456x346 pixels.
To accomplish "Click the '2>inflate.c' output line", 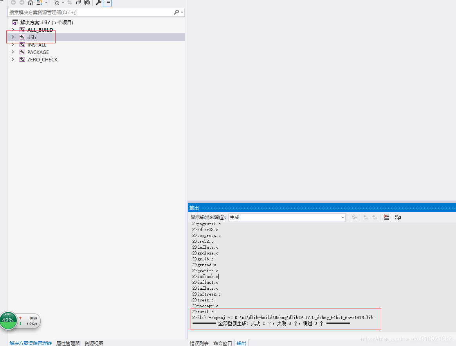I will pos(205,288).
